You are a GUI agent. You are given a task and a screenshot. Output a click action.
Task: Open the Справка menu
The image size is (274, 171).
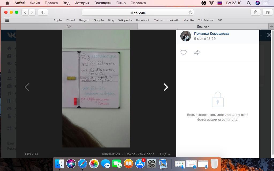(138, 3)
